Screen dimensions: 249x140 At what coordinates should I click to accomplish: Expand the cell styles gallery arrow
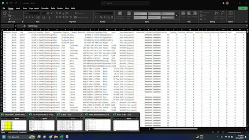pos(176,16)
